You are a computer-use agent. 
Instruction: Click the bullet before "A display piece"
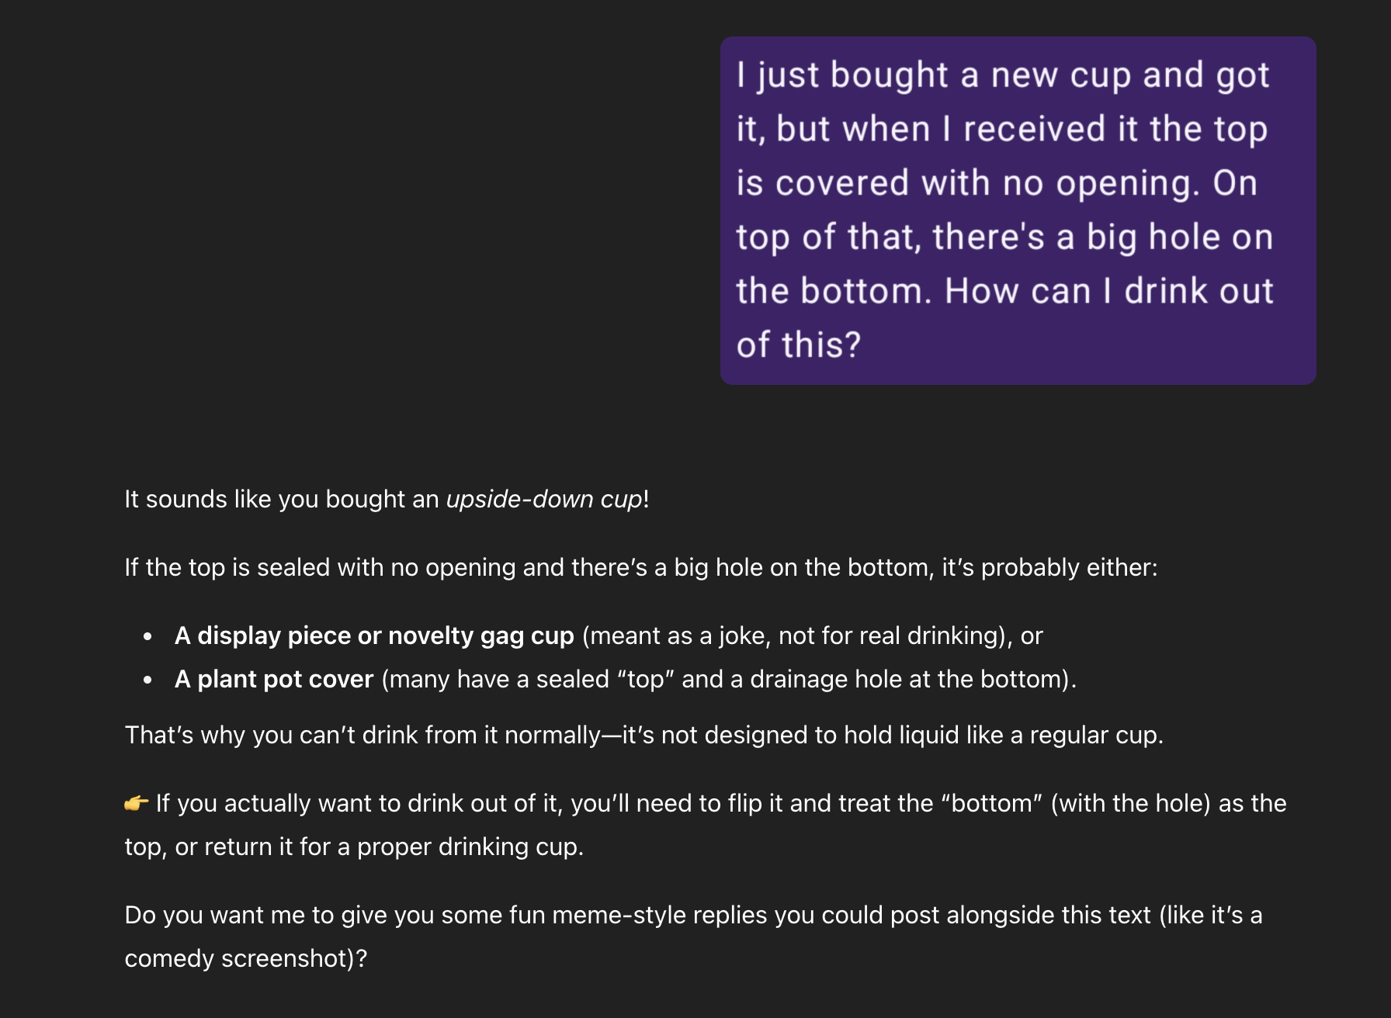tap(147, 636)
